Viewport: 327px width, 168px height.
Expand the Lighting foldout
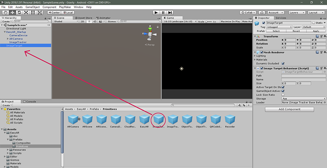[255, 56]
